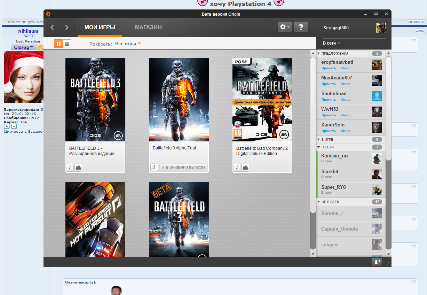427x295 pixels.
Task: Open the Магазин tab
Action: click(x=148, y=27)
